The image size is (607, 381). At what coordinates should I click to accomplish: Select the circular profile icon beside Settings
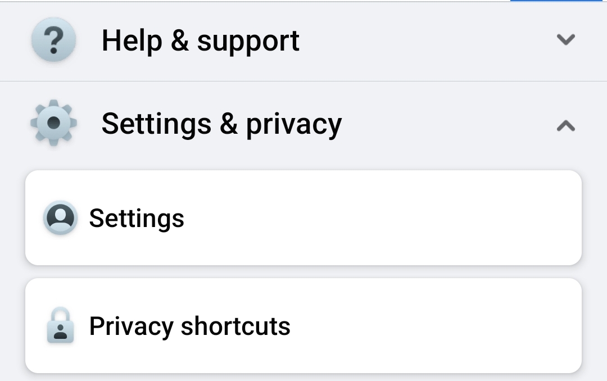(60, 218)
